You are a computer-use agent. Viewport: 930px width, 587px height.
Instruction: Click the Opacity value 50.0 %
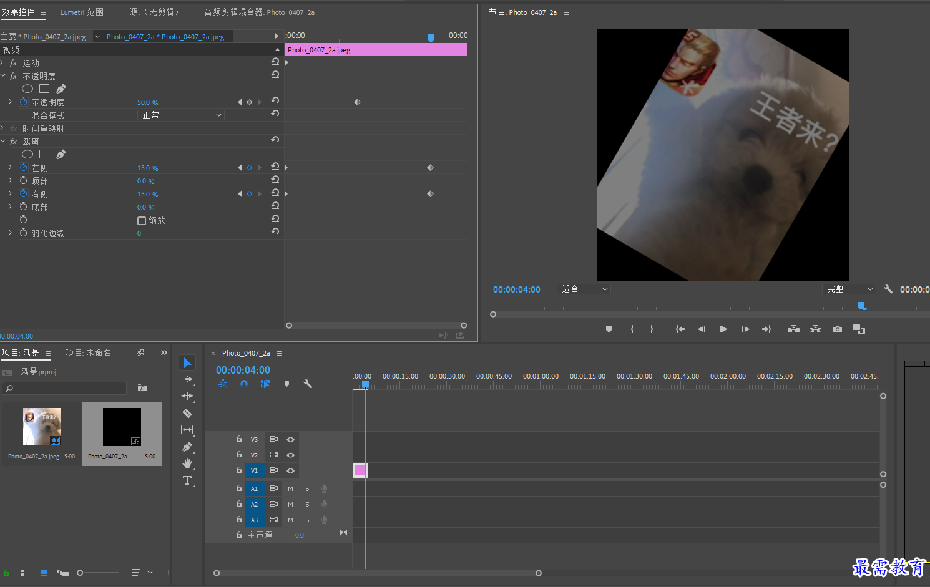pyautogui.click(x=147, y=102)
